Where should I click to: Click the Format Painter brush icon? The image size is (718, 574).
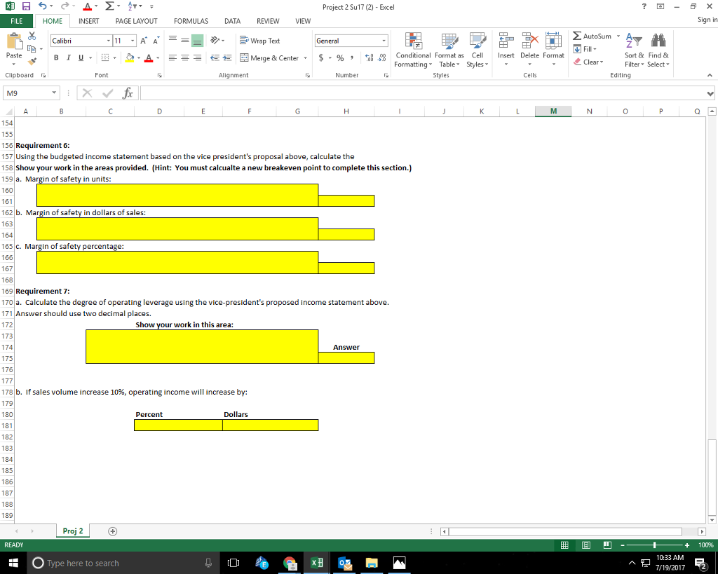32,61
